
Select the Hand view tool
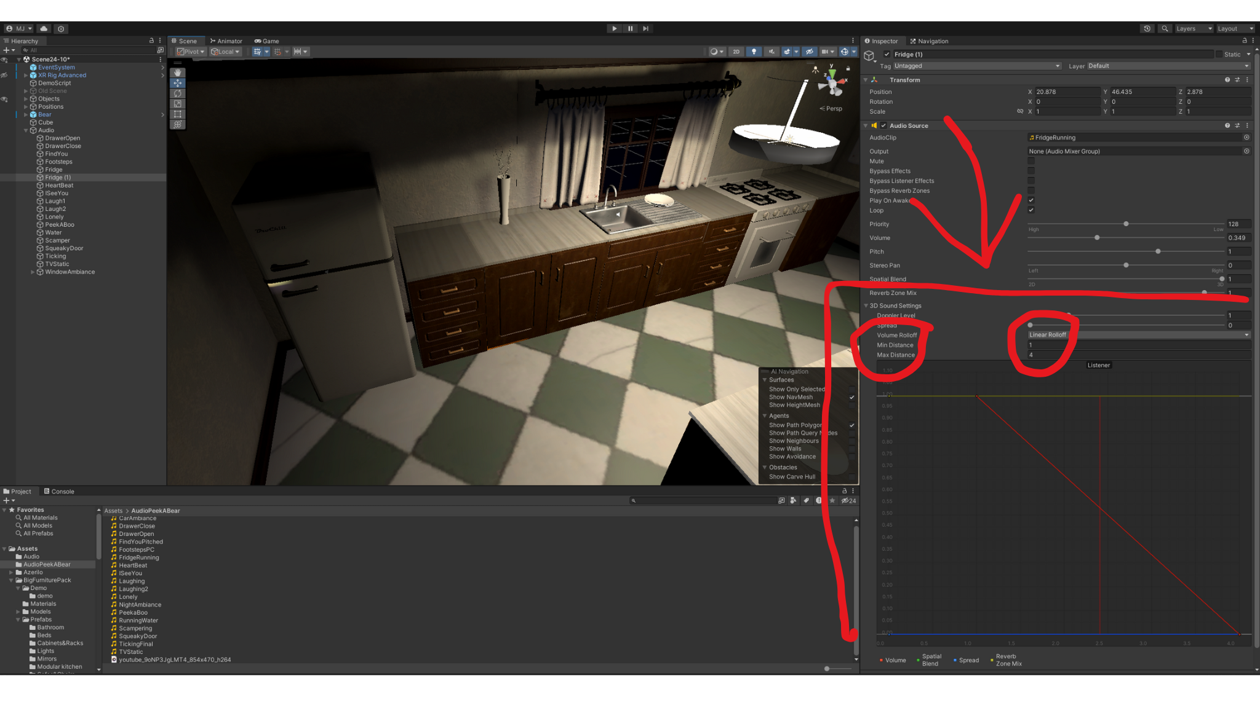[178, 73]
